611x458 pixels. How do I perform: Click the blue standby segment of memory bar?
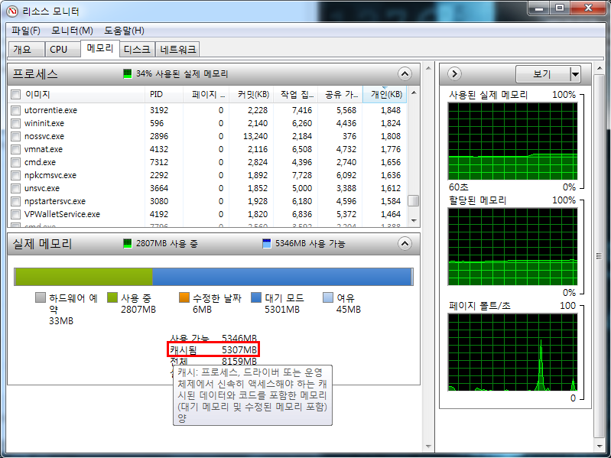coord(281,277)
